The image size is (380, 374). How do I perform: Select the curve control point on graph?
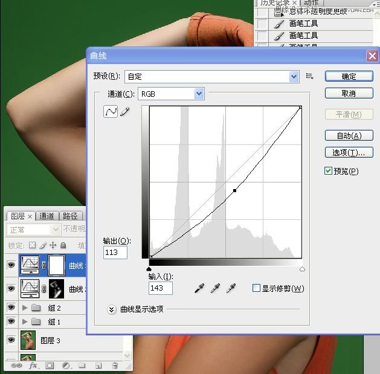234,191
